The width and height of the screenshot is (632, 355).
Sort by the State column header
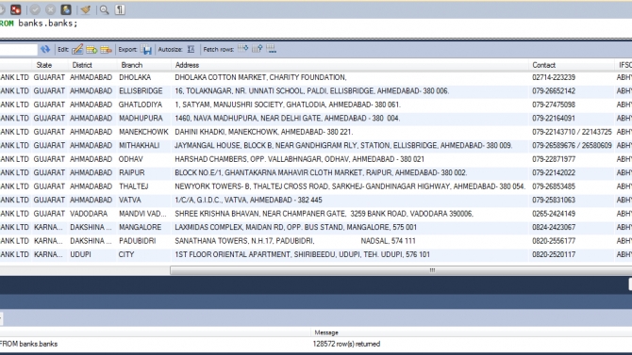point(44,65)
